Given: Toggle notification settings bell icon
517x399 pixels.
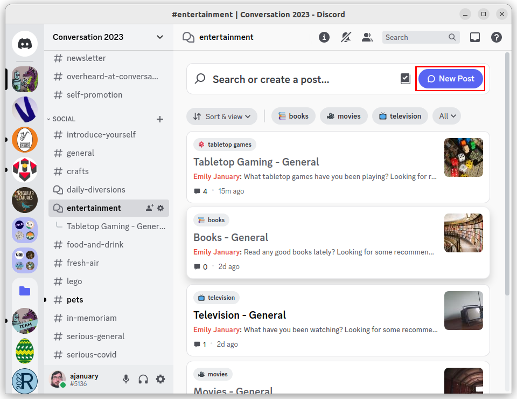Looking at the screenshot, I should tap(346, 37).
